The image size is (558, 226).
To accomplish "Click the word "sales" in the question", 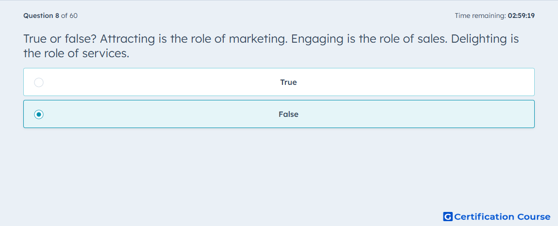I will point(434,38).
